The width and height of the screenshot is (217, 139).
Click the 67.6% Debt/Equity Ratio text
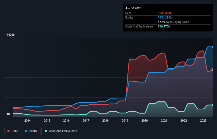(x=173, y=22)
